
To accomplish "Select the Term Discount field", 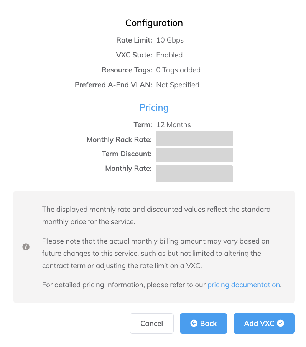I will (x=194, y=155).
